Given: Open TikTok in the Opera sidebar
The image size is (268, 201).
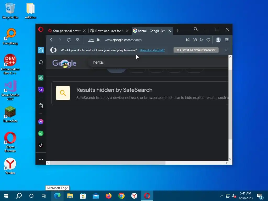Looking at the screenshot, I should [x=41, y=145].
